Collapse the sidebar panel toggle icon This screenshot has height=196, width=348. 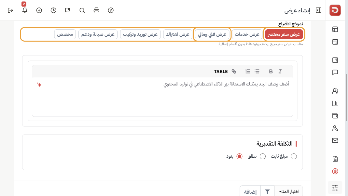point(318,10)
